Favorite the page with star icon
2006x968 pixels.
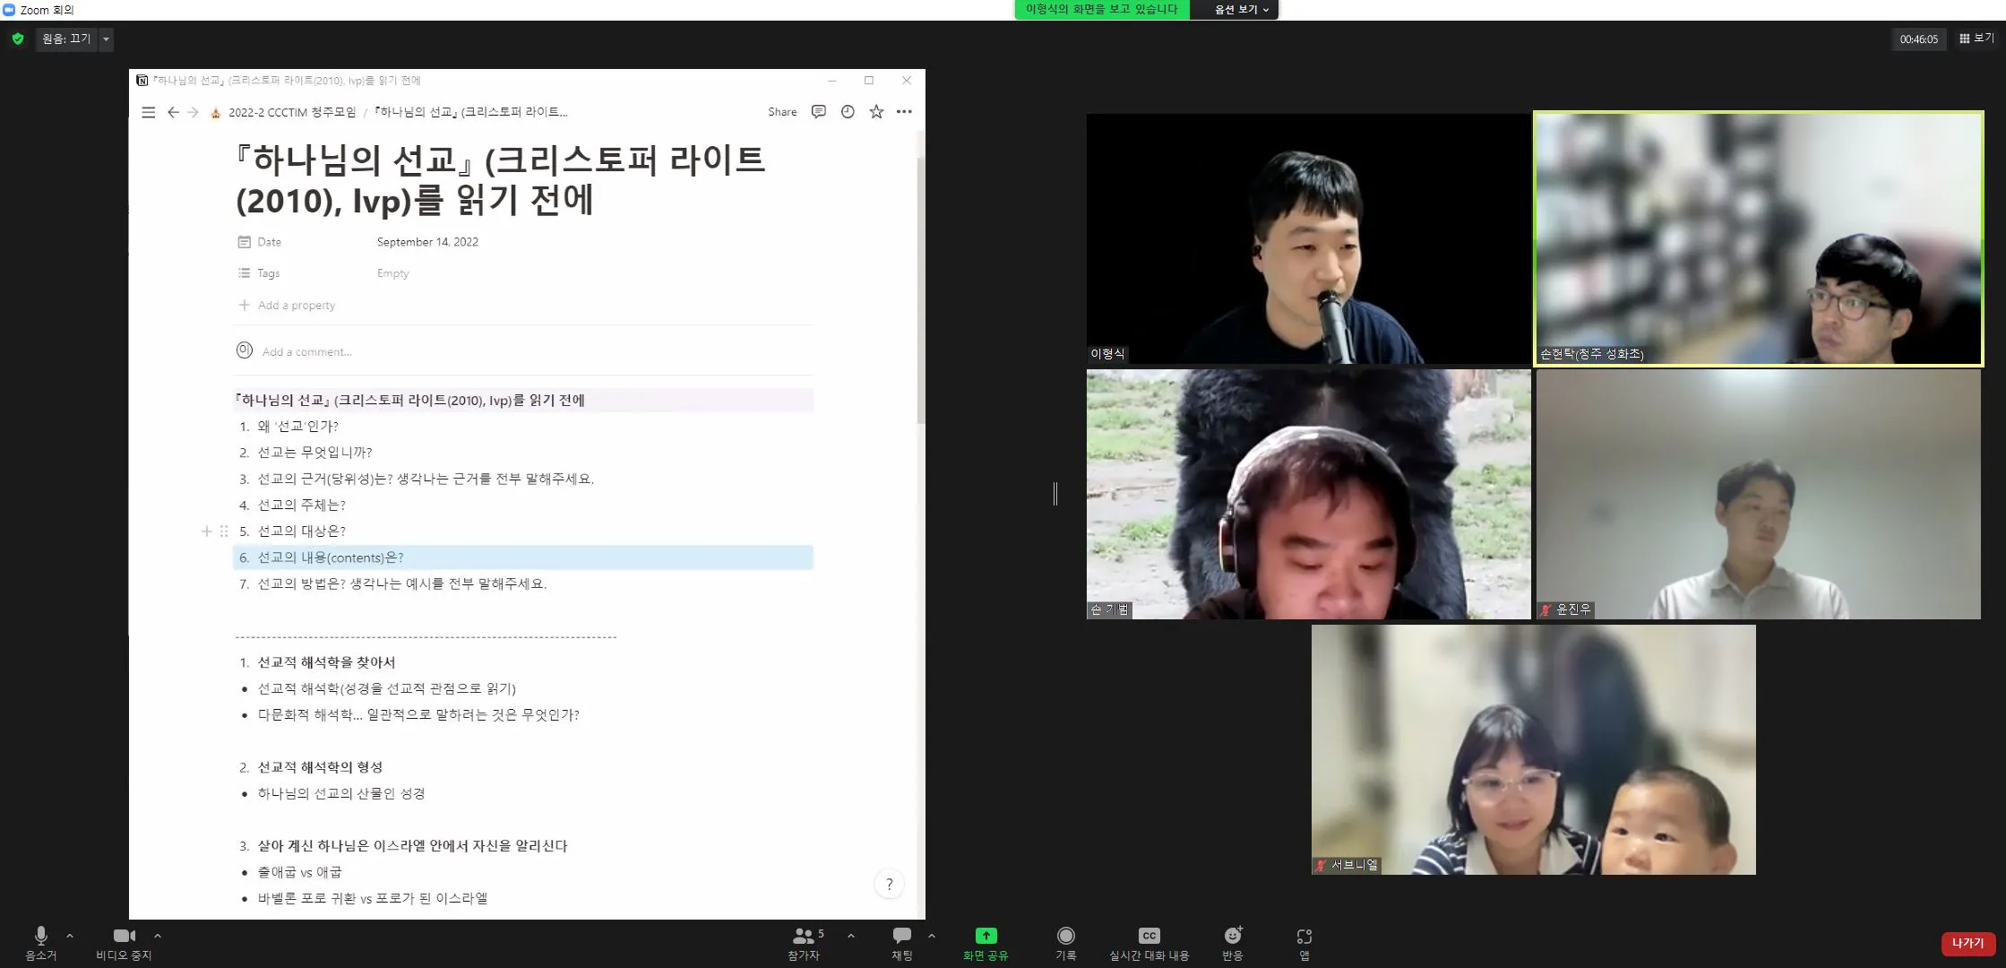876,112
